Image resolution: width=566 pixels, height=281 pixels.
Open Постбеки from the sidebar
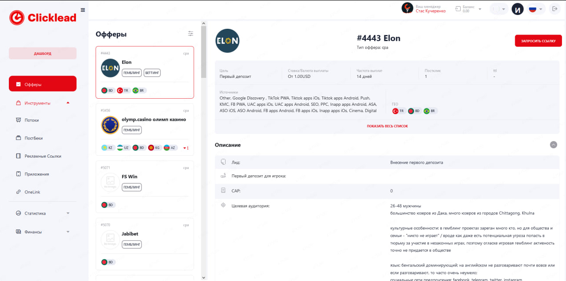[34, 138]
